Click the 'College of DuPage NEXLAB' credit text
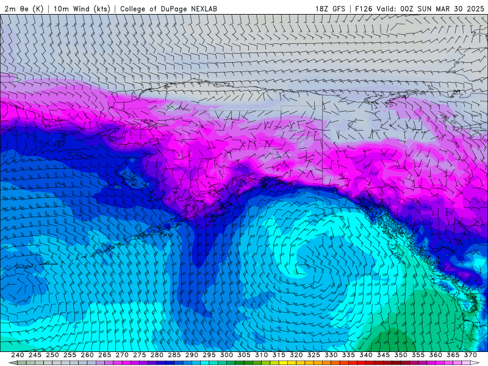The height and width of the screenshot is (366, 488). (x=168, y=9)
